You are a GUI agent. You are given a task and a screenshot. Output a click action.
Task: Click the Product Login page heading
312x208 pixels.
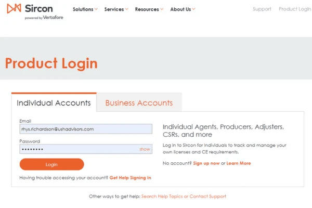51,63
